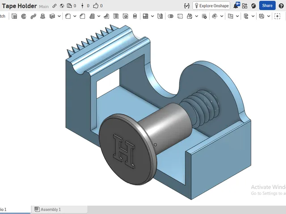Switch to the Part Studio 1 tab

[15, 210]
